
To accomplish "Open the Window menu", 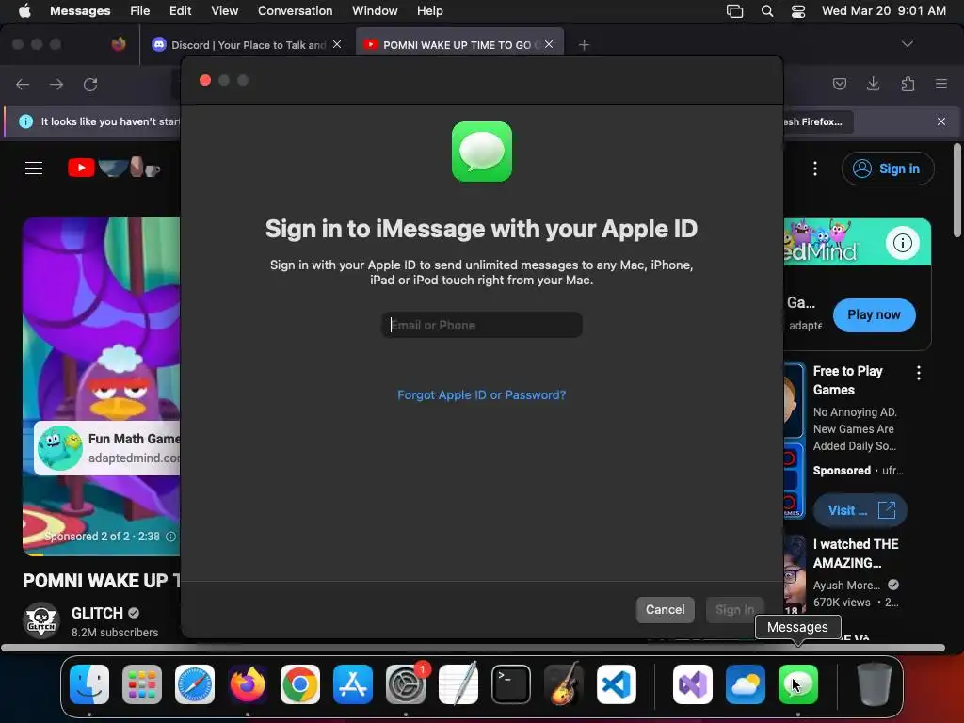I will tap(375, 11).
